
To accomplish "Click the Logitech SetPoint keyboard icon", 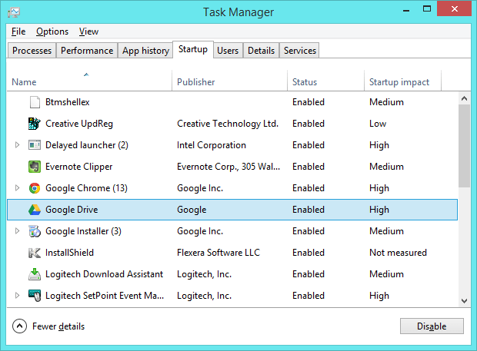I will [x=35, y=296].
